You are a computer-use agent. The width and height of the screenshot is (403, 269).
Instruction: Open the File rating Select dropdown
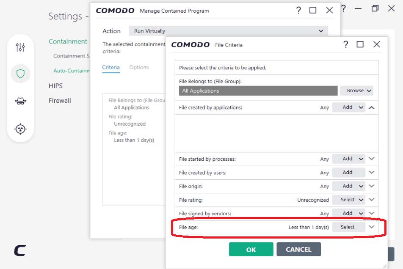pyautogui.click(x=348, y=200)
